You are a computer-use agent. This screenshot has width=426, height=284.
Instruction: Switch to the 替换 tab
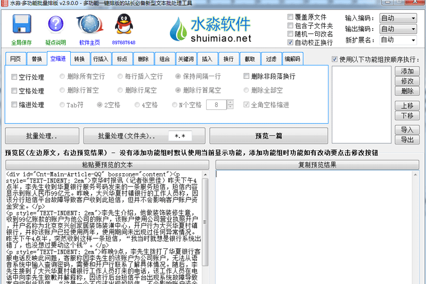(x=37, y=59)
